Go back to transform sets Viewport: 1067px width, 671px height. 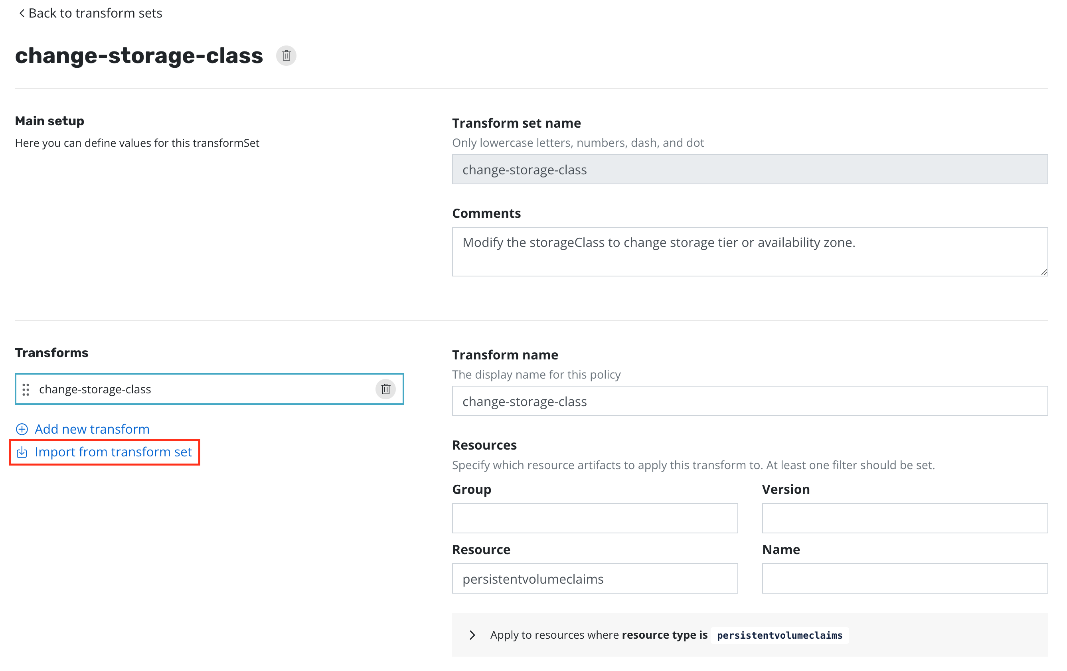pyautogui.click(x=95, y=13)
